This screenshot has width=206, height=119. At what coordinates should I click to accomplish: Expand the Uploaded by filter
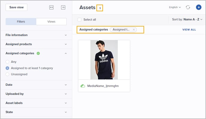tap(36, 94)
